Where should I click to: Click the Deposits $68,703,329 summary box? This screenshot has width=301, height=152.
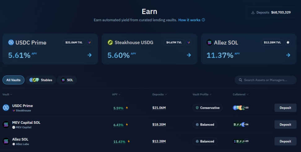271,12
